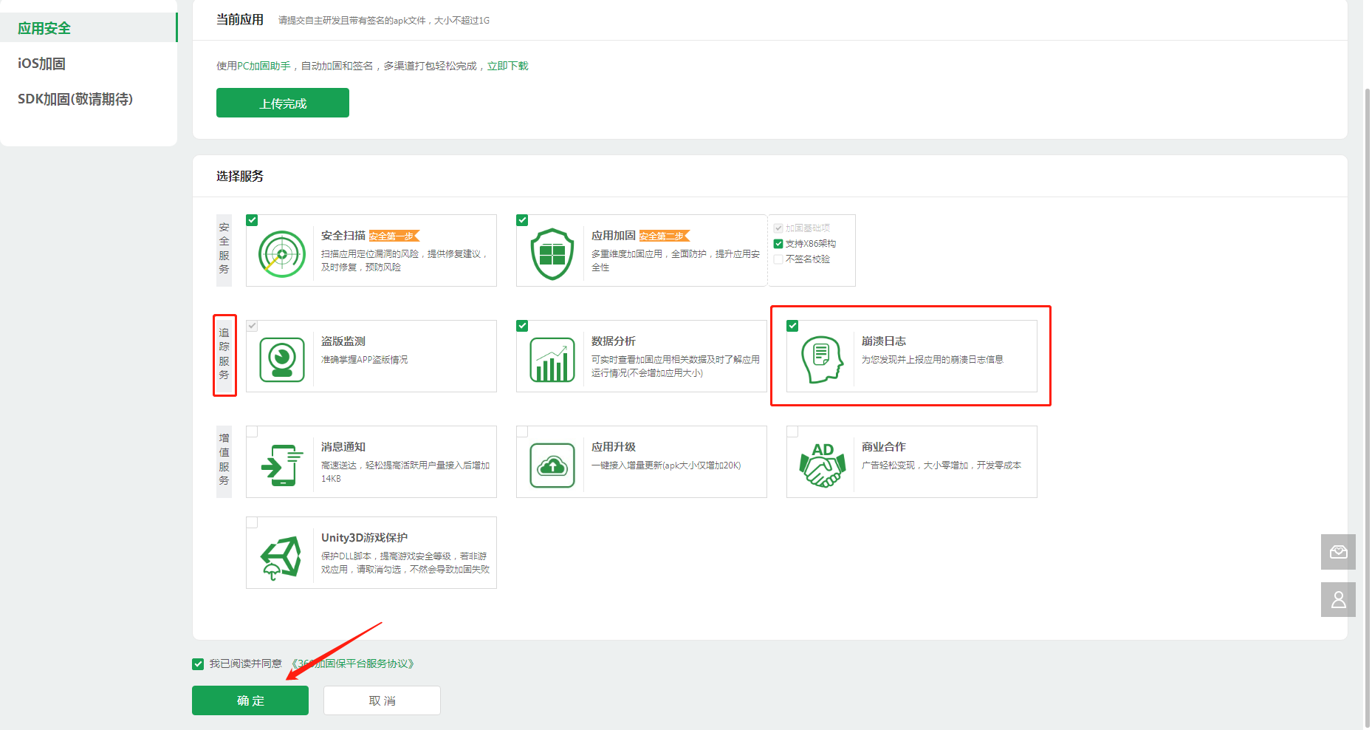Enable the 不签名校验 checkbox
The height and width of the screenshot is (730, 1372).
pos(778,259)
